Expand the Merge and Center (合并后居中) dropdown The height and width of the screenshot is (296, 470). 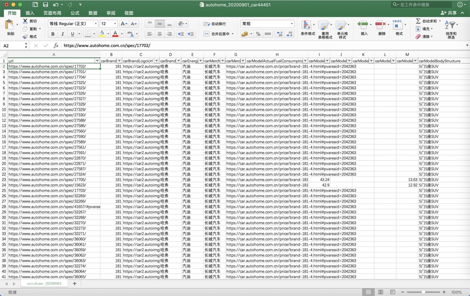[x=233, y=34]
